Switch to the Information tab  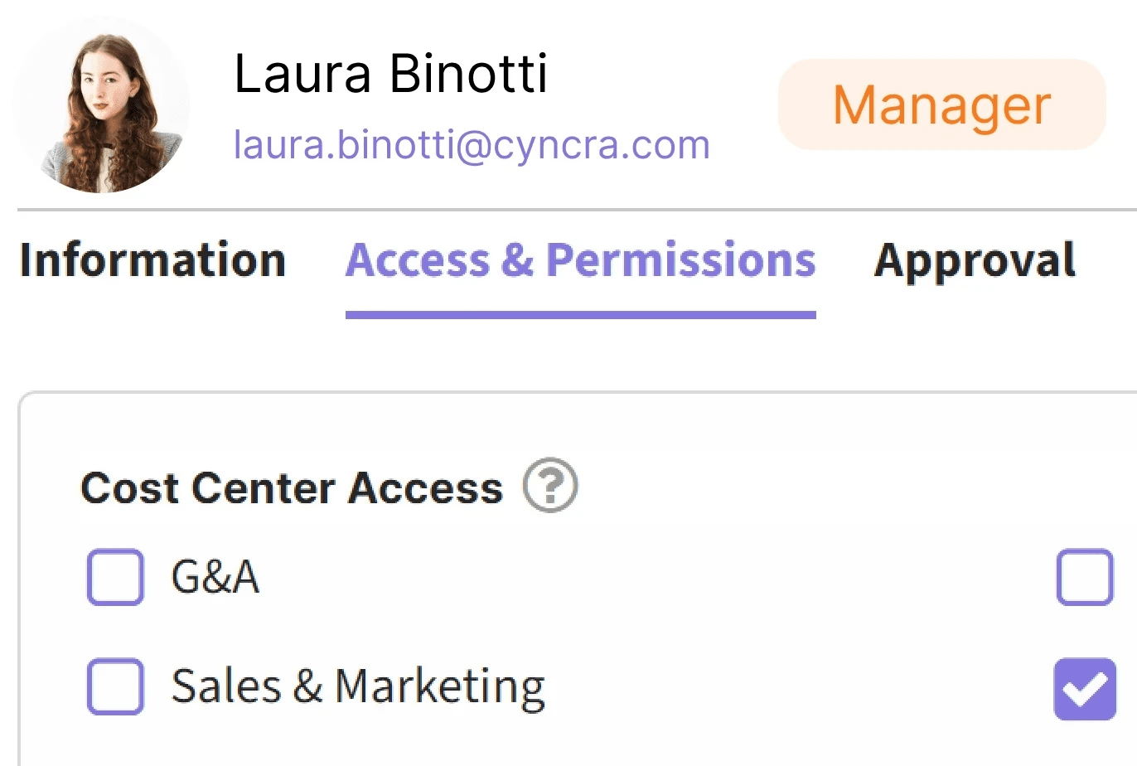pos(152,259)
